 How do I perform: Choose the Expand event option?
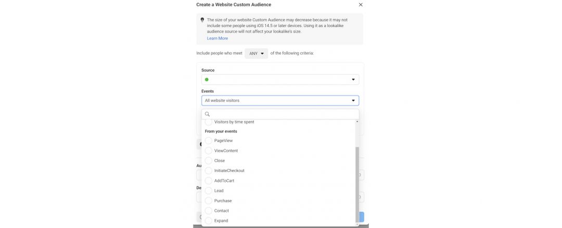coord(209,221)
